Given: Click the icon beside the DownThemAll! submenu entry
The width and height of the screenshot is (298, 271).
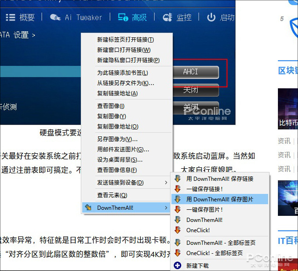Looking at the screenshot, I should tap(177, 220).
